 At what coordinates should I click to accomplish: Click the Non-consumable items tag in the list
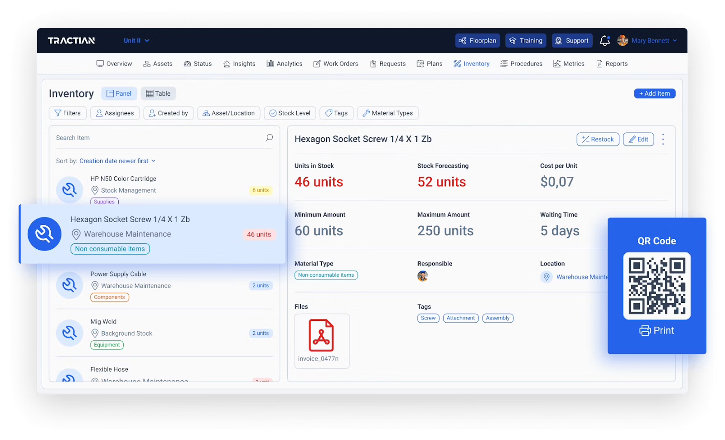pyautogui.click(x=110, y=249)
